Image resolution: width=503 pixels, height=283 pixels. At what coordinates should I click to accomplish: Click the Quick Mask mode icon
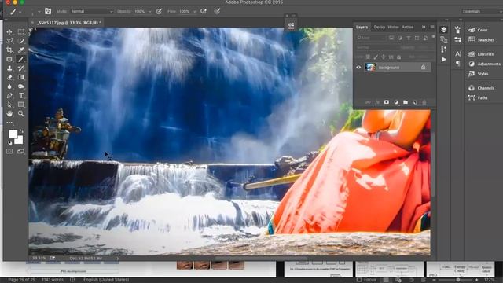pos(9,151)
